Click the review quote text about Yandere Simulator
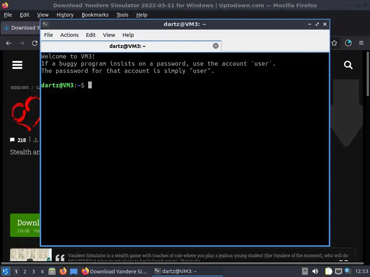This screenshot has width=370, height=277. pyautogui.click(x=208, y=258)
